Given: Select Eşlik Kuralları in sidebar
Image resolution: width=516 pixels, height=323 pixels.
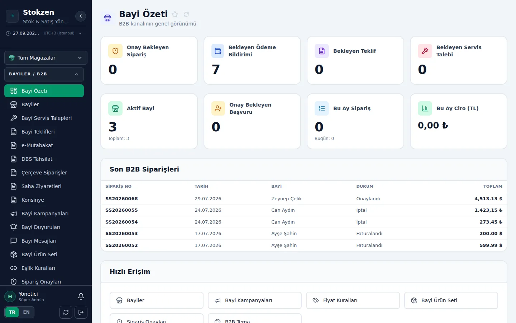Looking at the screenshot, I should click(44, 268).
